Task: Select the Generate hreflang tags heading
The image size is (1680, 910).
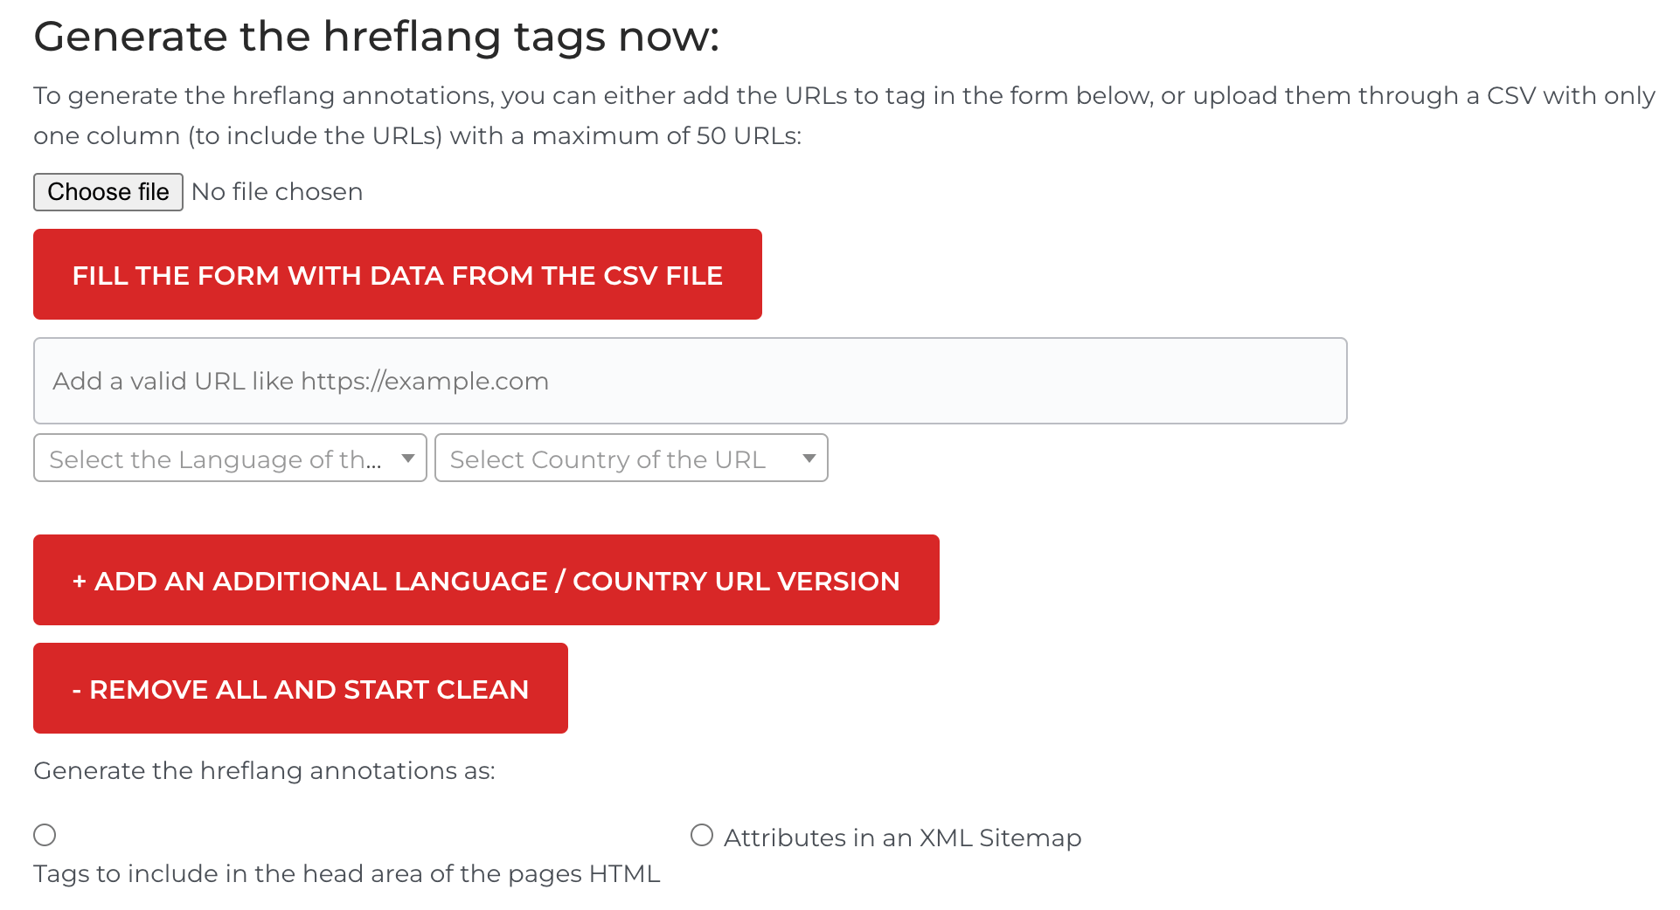Action: [x=378, y=36]
